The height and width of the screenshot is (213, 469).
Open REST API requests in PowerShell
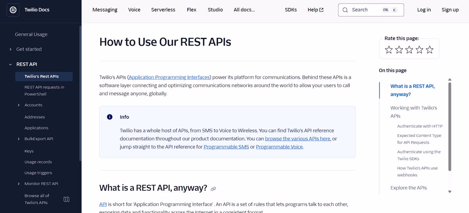(44, 91)
